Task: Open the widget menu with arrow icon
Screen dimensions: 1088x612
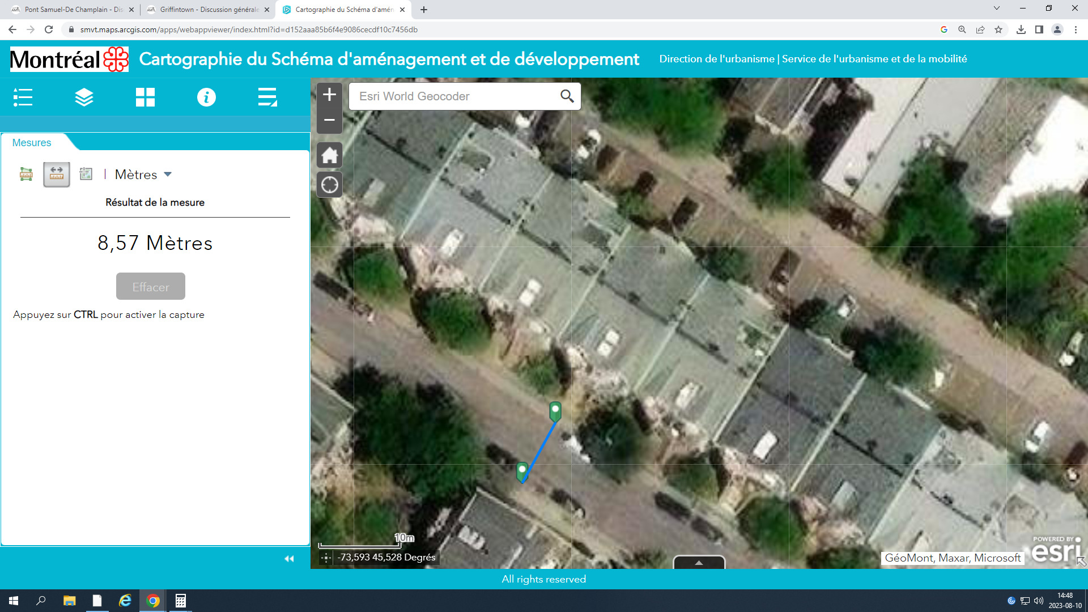Action: pyautogui.click(x=267, y=97)
